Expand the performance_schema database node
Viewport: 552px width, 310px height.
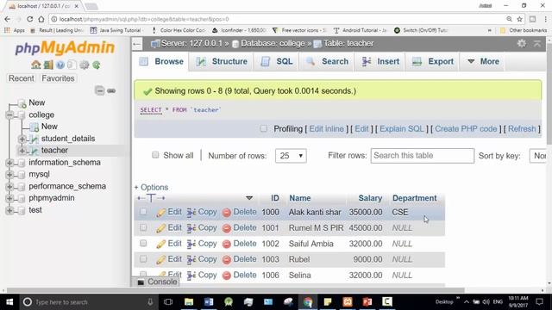(x=9, y=186)
